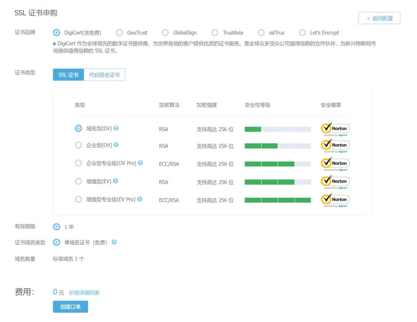Click help icon next to 域名型(DV)

116,128
